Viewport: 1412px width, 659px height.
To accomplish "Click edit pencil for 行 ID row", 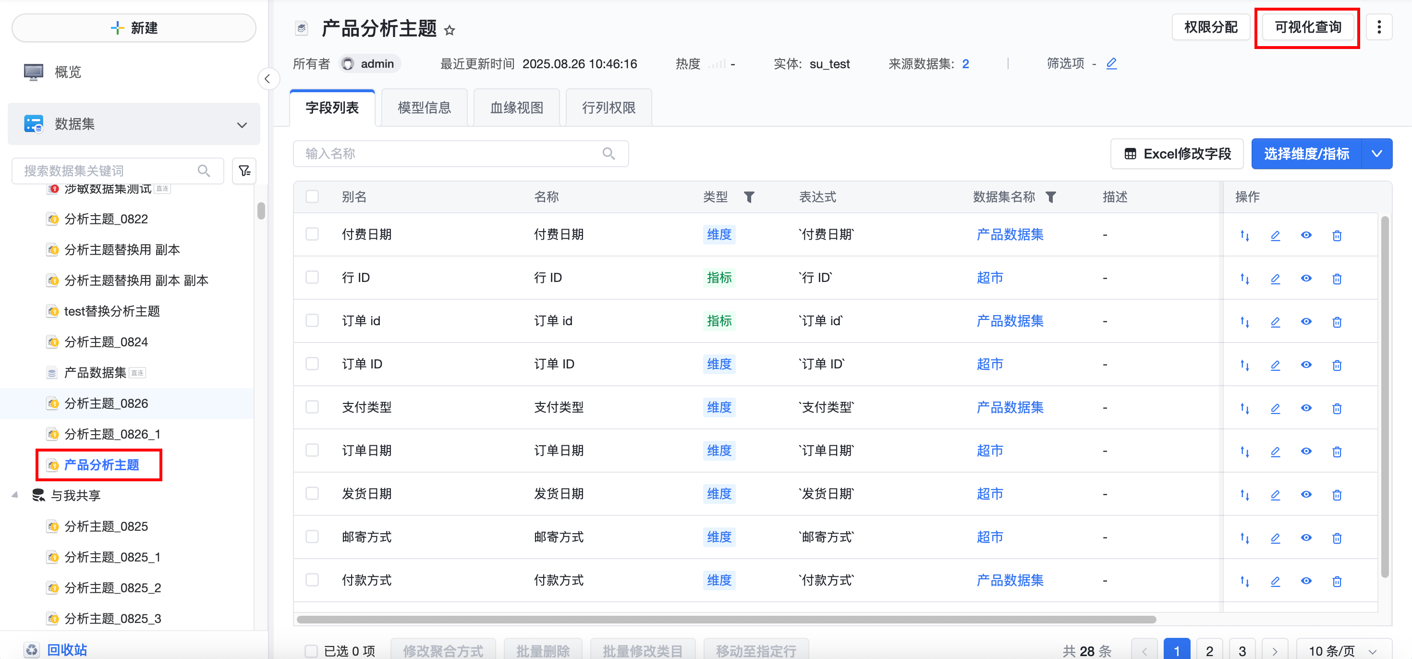I will pyautogui.click(x=1275, y=279).
